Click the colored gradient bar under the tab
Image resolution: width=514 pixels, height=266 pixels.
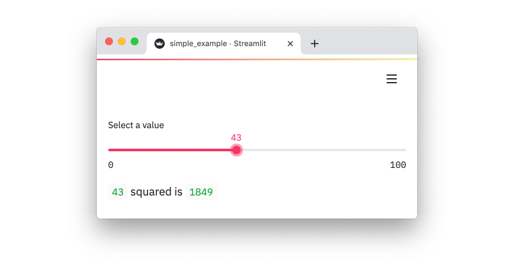pyautogui.click(x=256, y=59)
